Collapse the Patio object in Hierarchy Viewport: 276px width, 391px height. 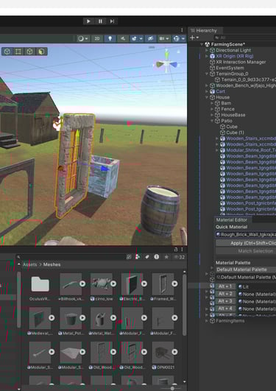[212, 121]
